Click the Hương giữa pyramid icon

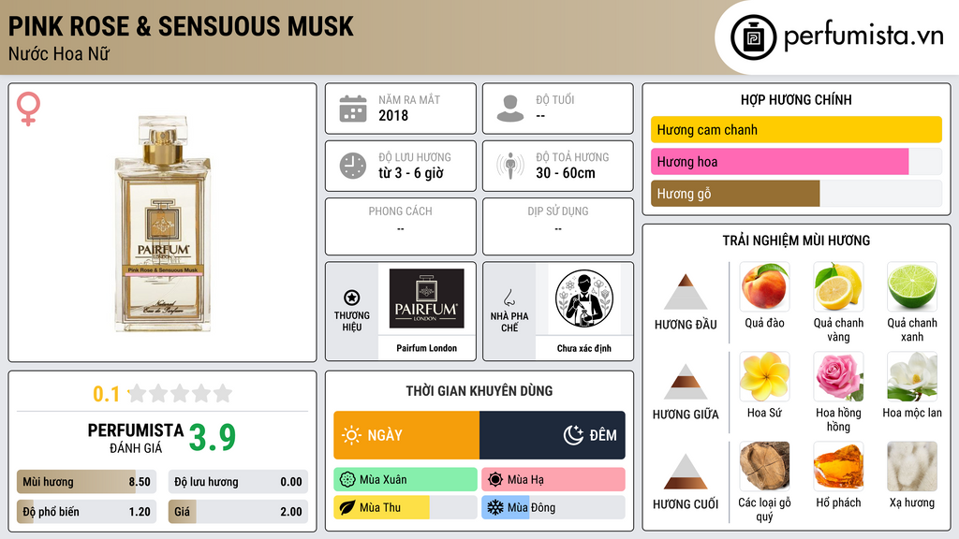[x=686, y=382]
